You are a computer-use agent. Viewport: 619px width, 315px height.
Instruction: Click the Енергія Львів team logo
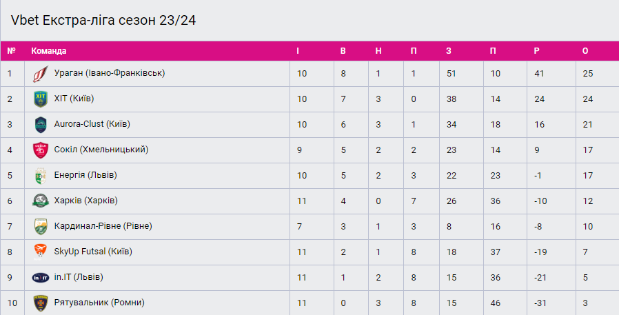[x=41, y=175]
